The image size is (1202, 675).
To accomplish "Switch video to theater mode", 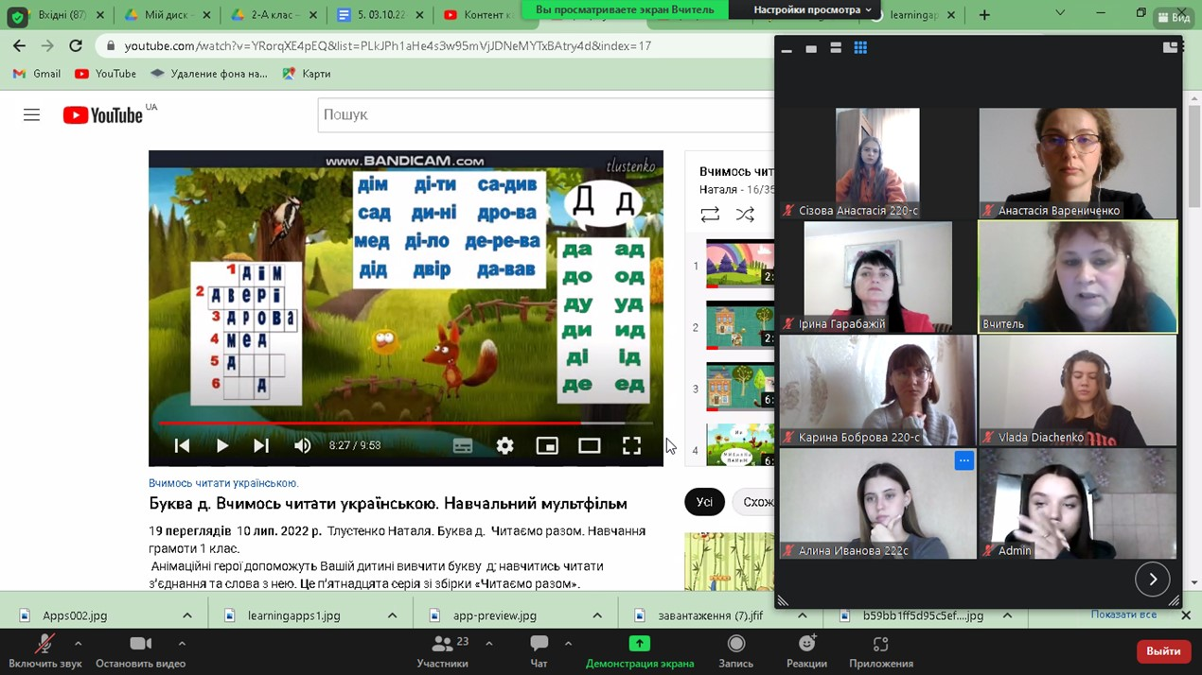I will pos(589,446).
